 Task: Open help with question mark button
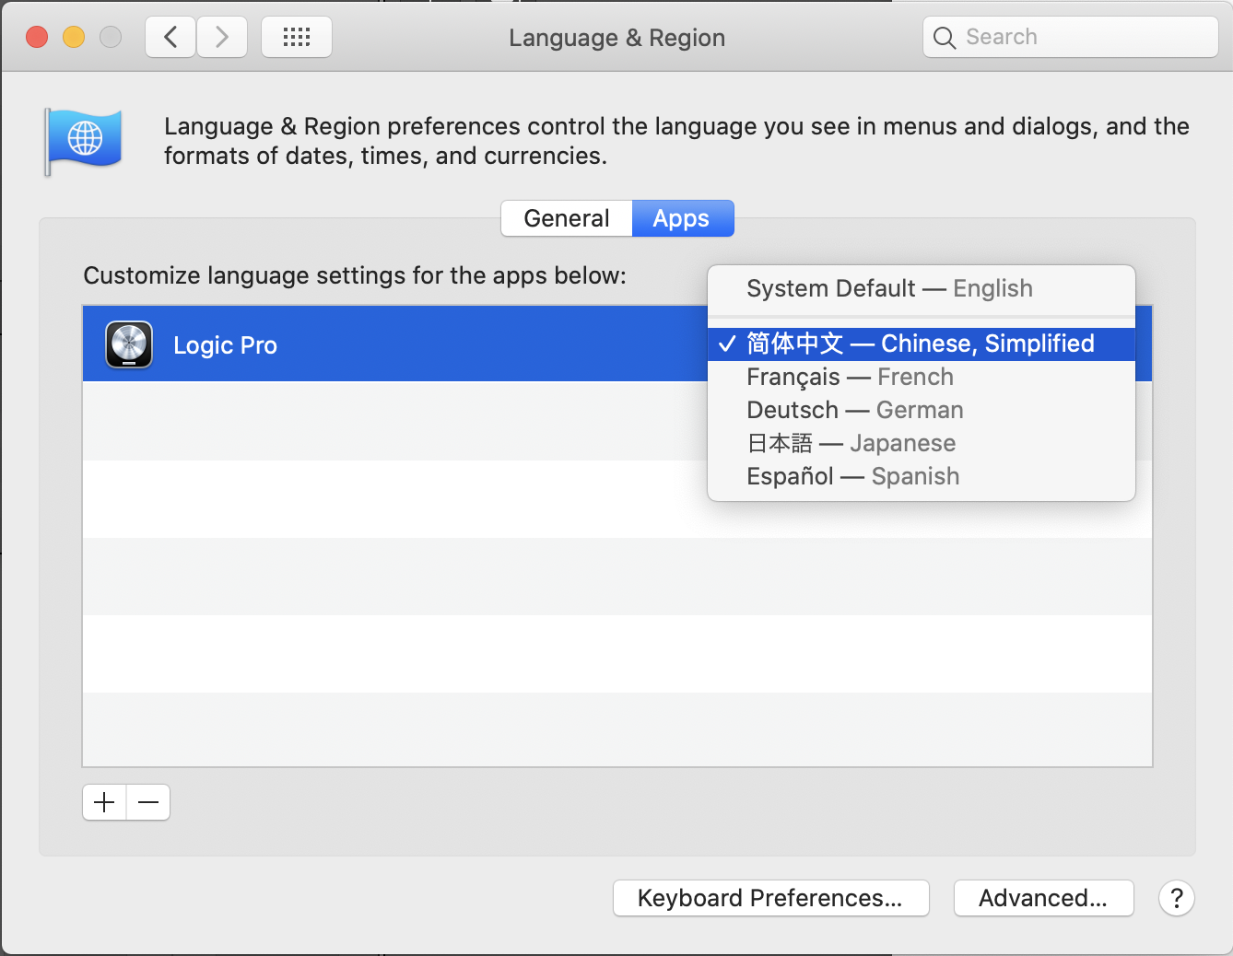tap(1177, 898)
